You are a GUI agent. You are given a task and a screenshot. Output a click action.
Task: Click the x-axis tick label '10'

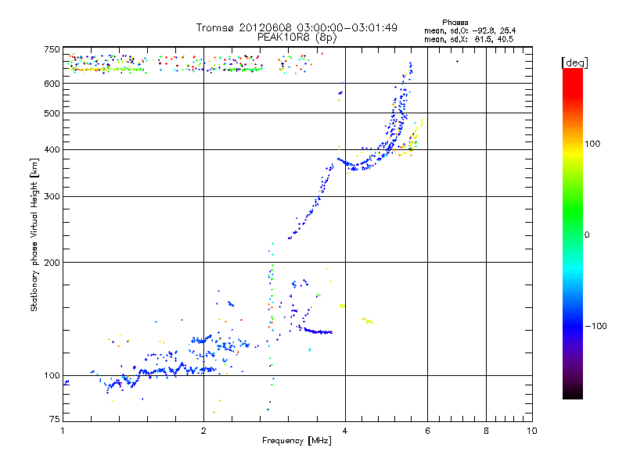(x=532, y=431)
